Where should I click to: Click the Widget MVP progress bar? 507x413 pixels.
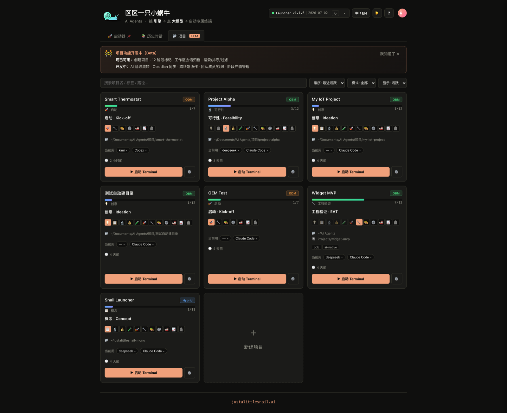[357, 200]
